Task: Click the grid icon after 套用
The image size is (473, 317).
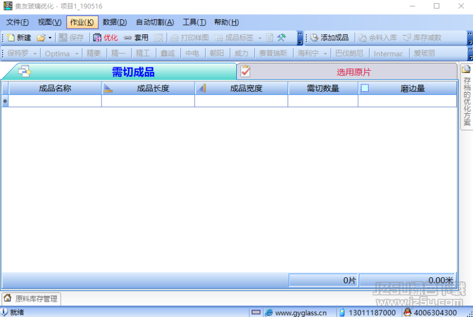Action: click(158, 38)
